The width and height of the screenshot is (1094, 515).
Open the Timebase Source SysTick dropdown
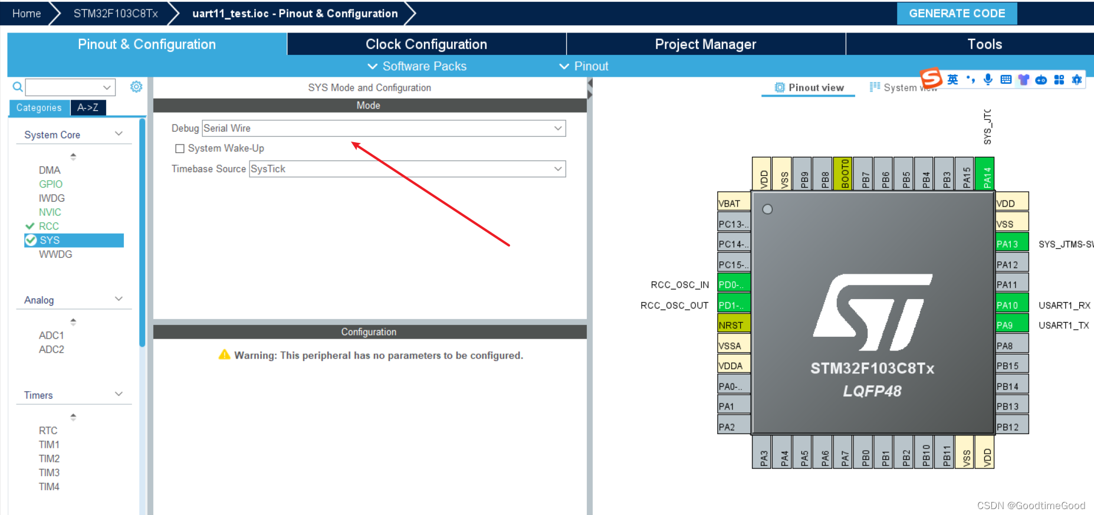click(407, 169)
